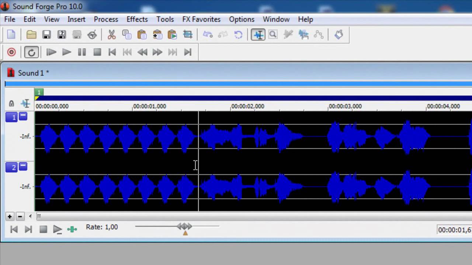Toggle the lock icon beside ruler
Screen dimensions: 472x265
(11, 103)
